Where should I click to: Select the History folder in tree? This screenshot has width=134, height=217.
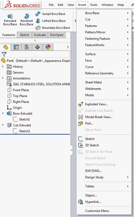[15, 67]
